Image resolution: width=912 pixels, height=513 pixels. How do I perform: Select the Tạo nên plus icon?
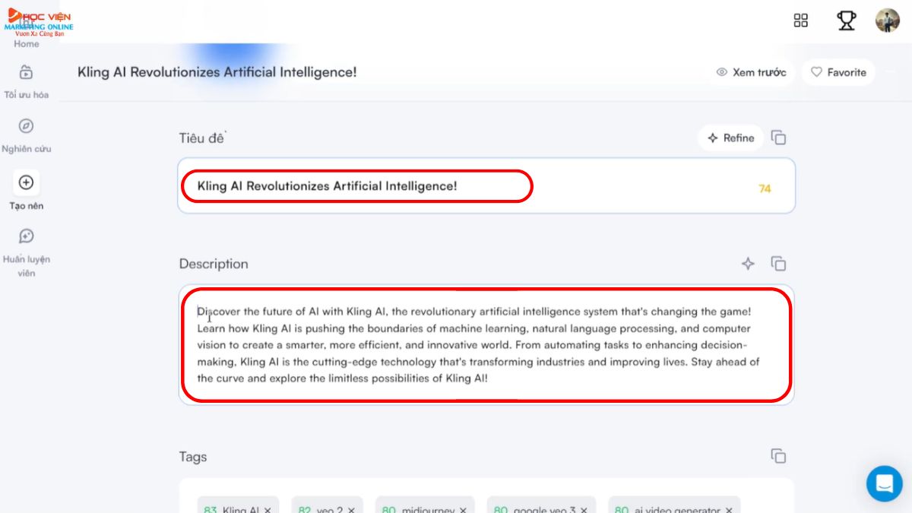coord(26,182)
